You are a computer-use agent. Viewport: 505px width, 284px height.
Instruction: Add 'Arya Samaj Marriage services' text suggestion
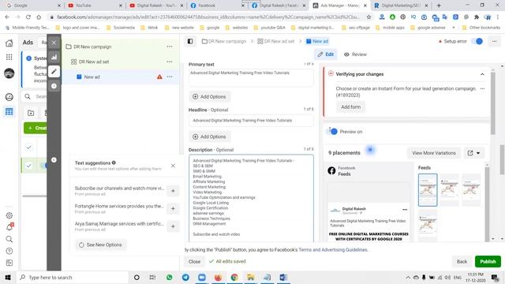pyautogui.click(x=173, y=226)
